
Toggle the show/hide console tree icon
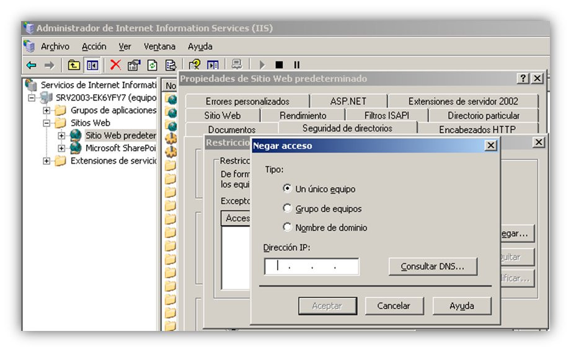[x=92, y=65]
